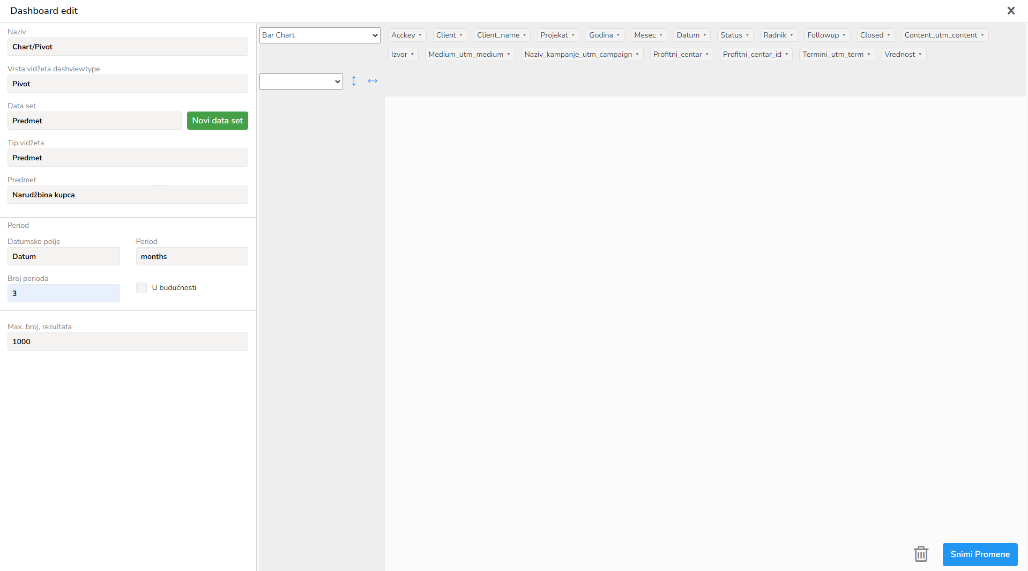Click the Max. broj rezultata field

(128, 342)
